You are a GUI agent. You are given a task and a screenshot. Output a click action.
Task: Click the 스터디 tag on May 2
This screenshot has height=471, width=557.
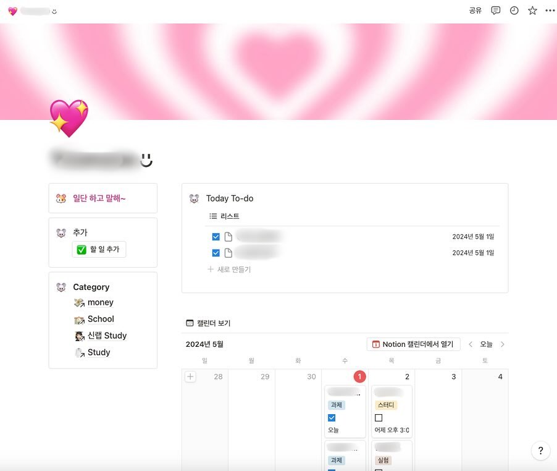click(x=386, y=405)
